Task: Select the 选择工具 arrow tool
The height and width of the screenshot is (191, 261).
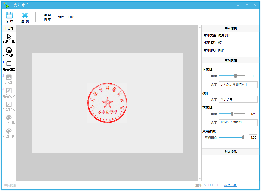Action: (x=9, y=37)
